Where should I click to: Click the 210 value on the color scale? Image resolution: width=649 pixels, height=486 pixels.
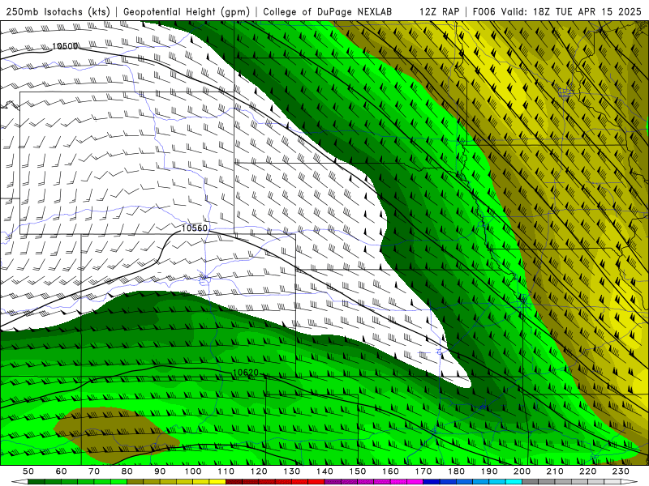pos(555,471)
